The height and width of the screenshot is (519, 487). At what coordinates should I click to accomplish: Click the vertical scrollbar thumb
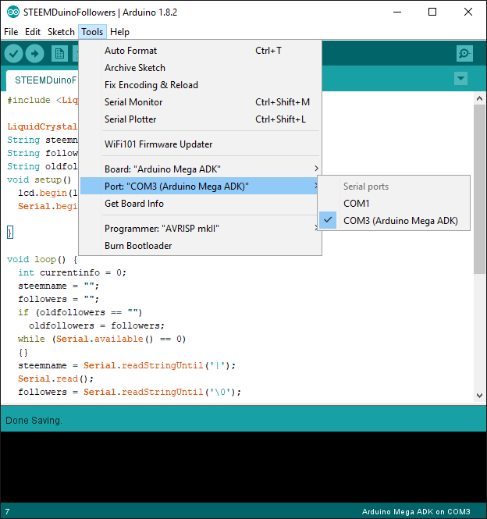click(479, 190)
